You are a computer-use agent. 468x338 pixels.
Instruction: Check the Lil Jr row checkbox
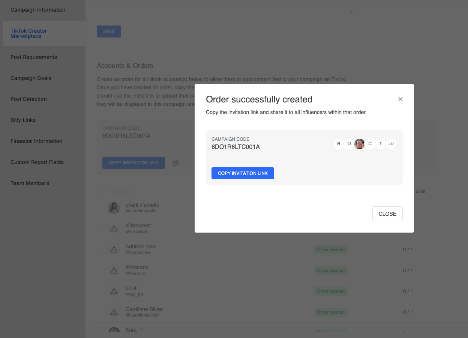click(100, 291)
